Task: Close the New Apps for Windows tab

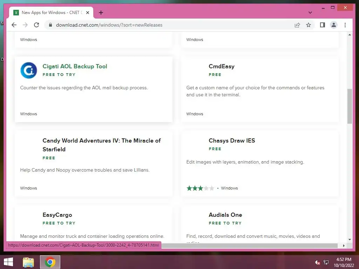Action: [x=87, y=13]
